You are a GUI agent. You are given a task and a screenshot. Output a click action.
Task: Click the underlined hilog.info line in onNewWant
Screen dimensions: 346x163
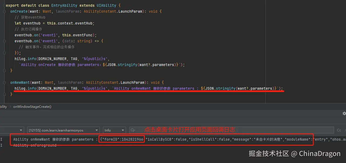click(149, 88)
